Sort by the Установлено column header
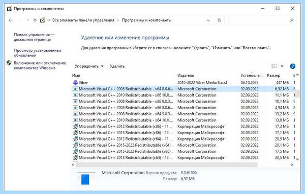The width and height of the screenshot is (305, 194). point(252,76)
